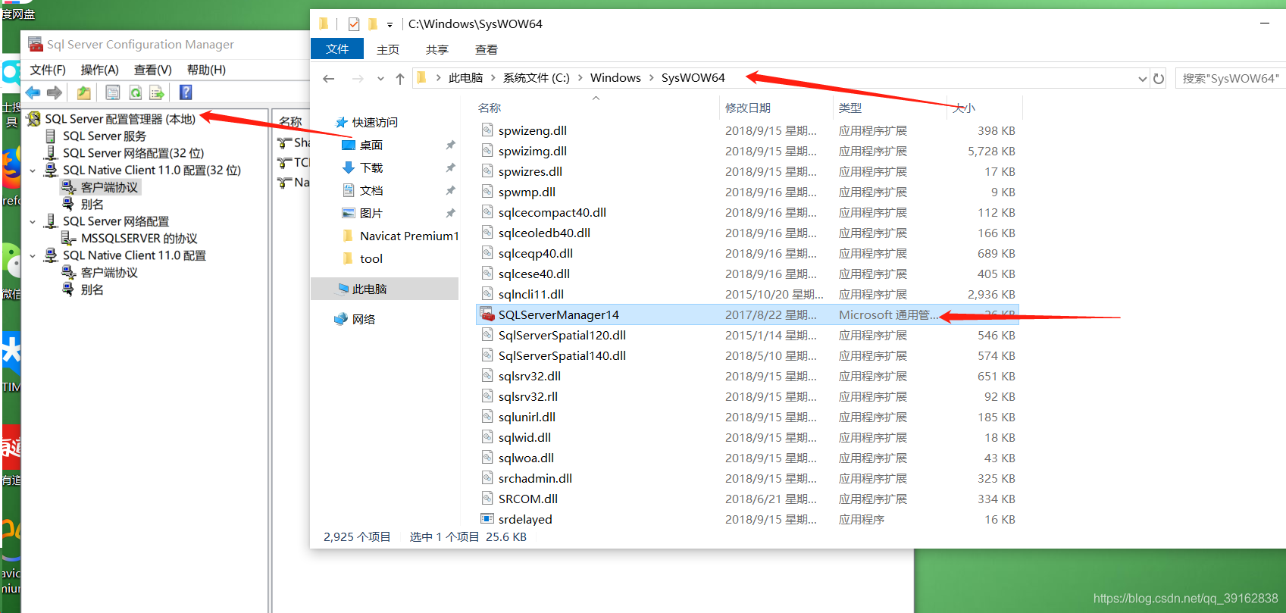
Task: Open 帮助(H) menu in Configuration Manager
Action: [206, 70]
